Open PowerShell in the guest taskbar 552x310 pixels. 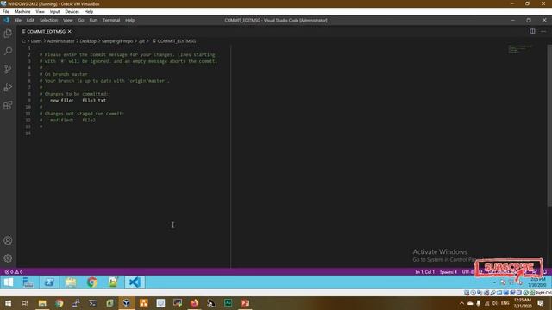(49, 282)
